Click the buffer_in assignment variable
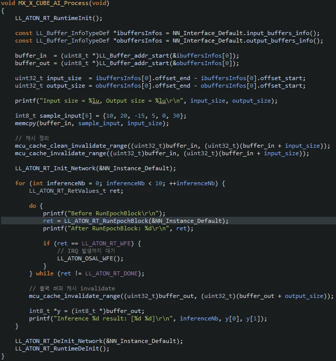Screen dimensions: 336x361 [x=31, y=56]
